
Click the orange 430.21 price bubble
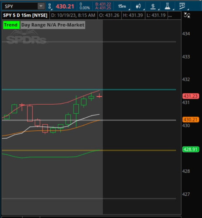coord(191,119)
